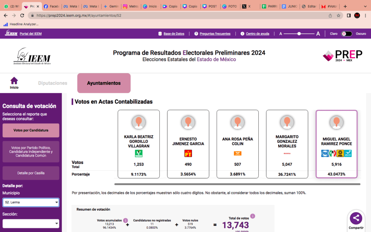The width and height of the screenshot is (371, 232).
Task: Click the PREP 2024 MEX logo
Action: [x=342, y=56]
